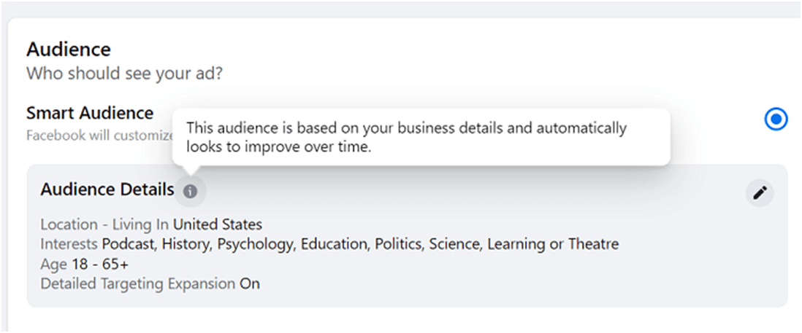Click the Interests label

coord(69,244)
